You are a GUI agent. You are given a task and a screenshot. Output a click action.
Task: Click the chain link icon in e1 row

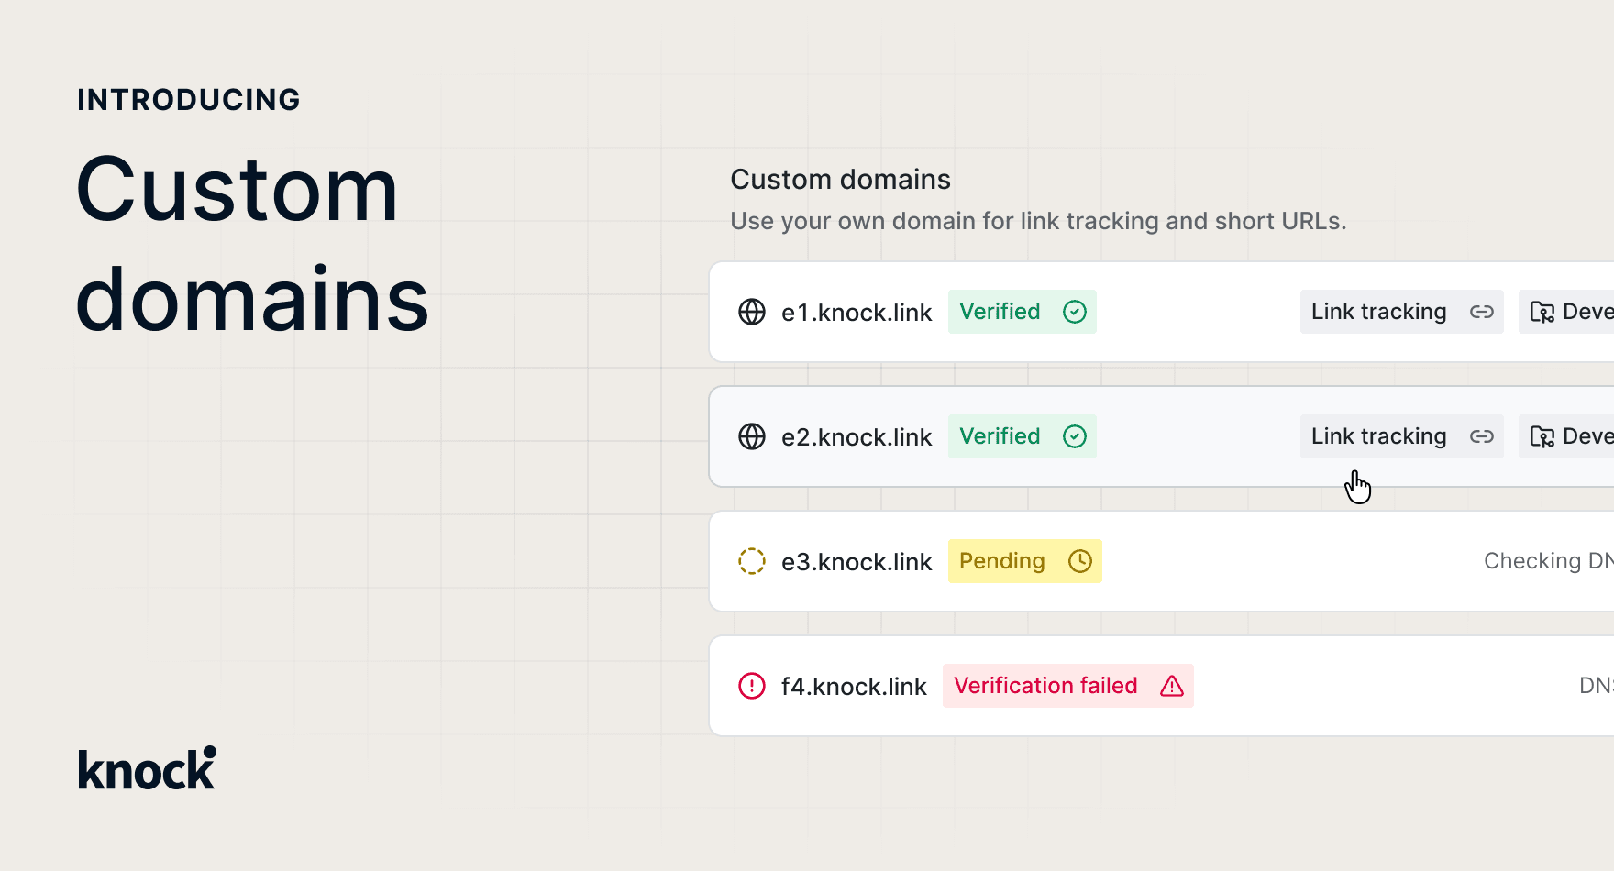coord(1482,312)
